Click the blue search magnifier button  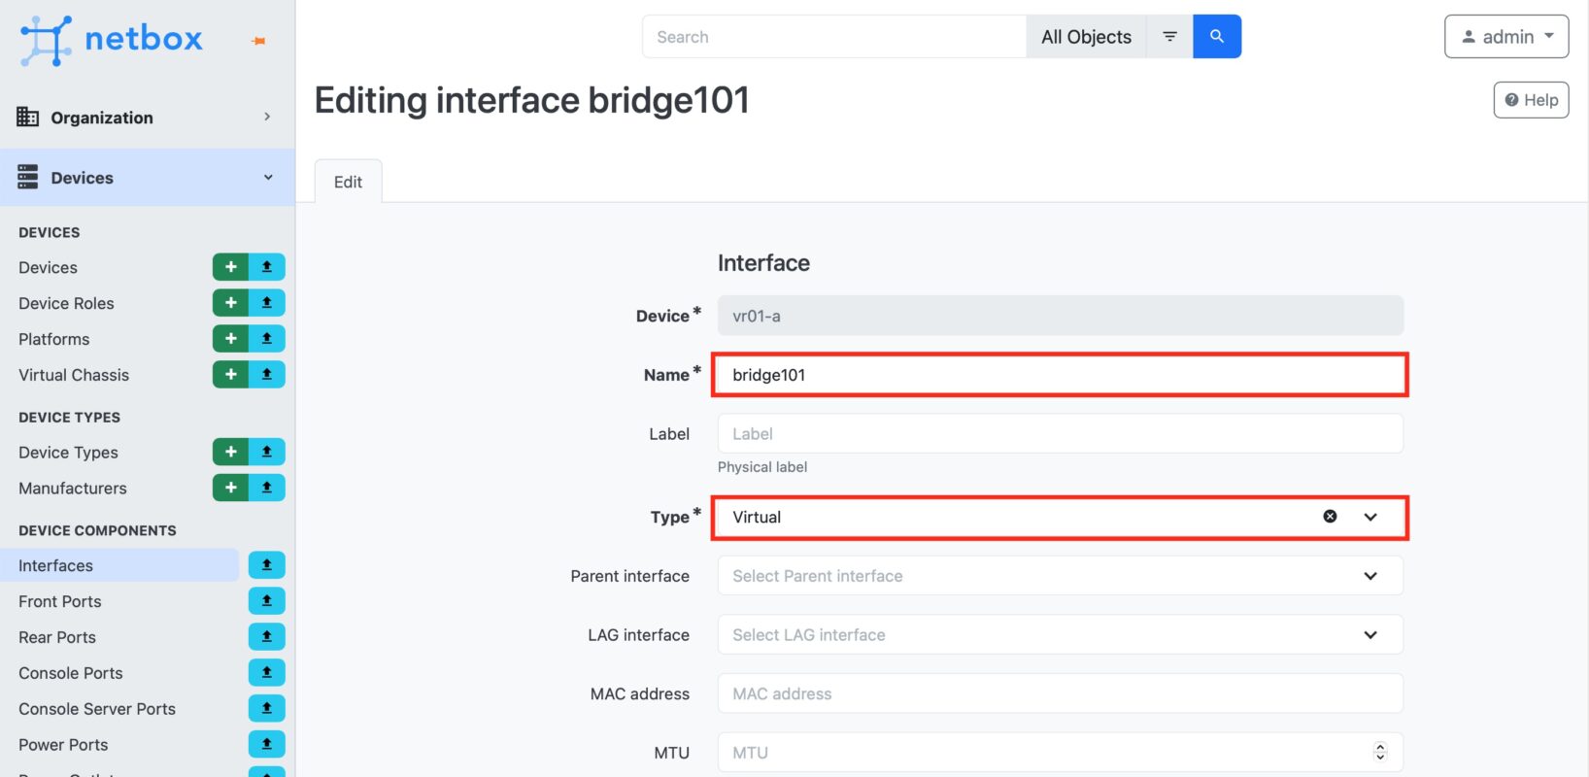[1217, 37]
